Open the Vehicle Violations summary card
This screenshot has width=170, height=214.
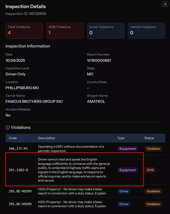[146, 31]
